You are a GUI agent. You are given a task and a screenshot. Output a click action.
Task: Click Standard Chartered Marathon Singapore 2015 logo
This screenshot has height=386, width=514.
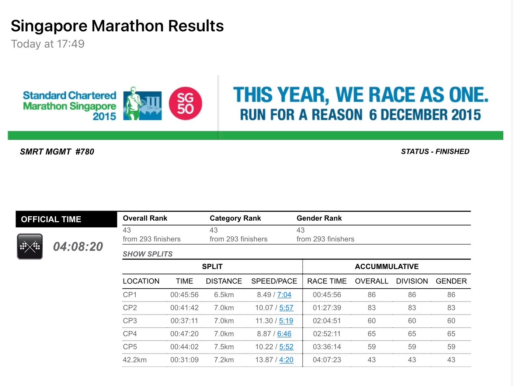point(69,106)
